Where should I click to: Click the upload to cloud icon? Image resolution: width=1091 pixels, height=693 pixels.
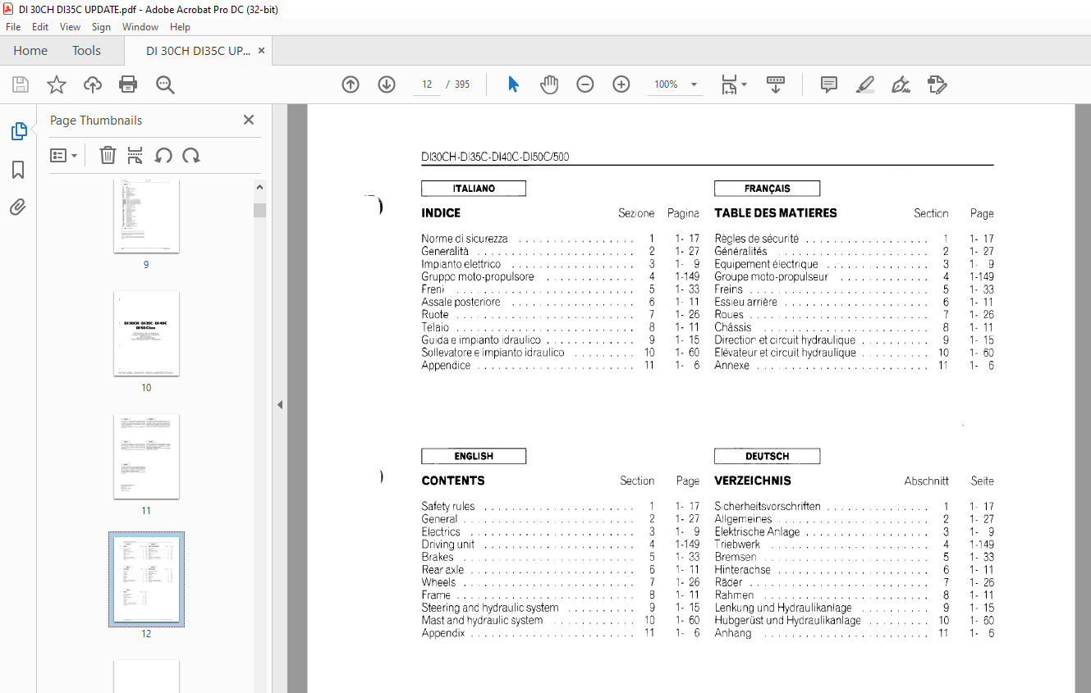93,84
